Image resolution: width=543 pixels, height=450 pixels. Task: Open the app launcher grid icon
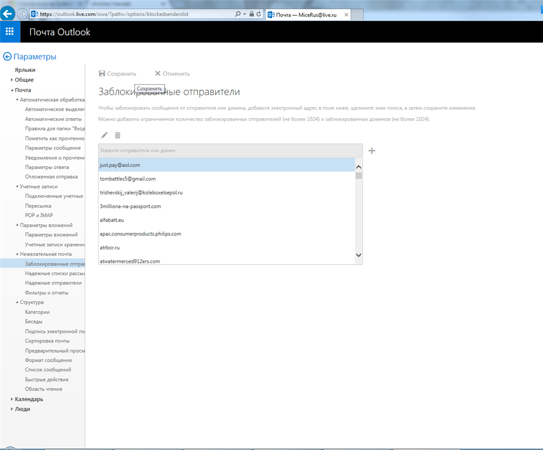[10, 31]
